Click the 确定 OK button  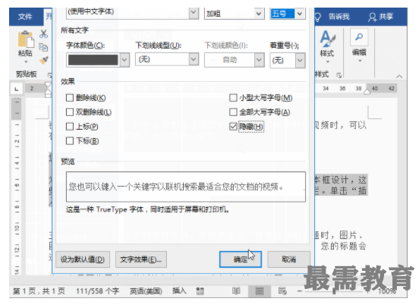(x=240, y=259)
